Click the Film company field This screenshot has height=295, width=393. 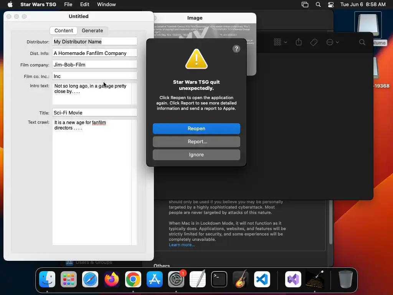click(x=94, y=65)
